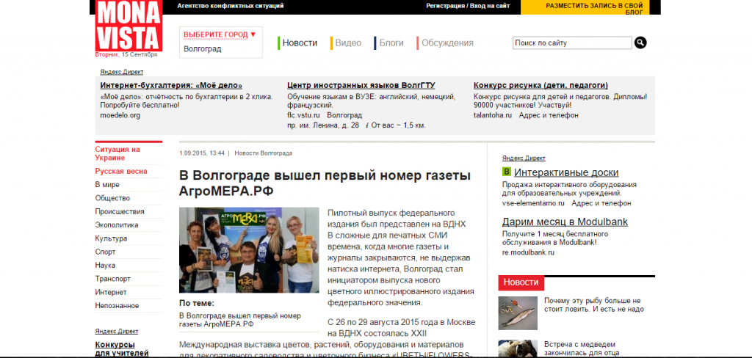
Task: Open В мире section
Action: point(107,185)
